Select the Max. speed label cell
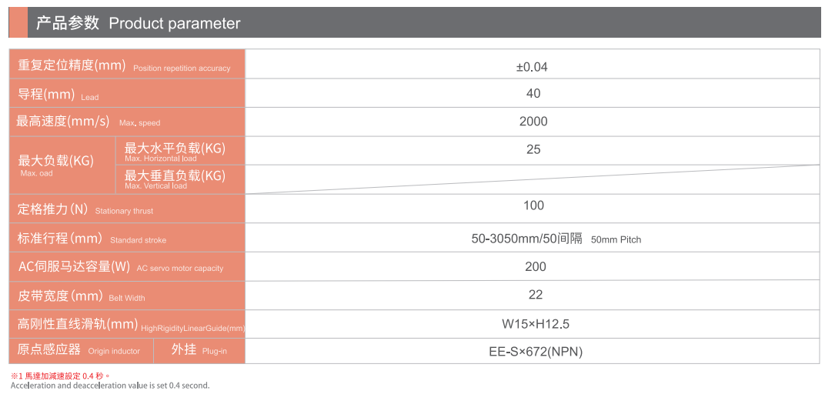 [x=126, y=122]
